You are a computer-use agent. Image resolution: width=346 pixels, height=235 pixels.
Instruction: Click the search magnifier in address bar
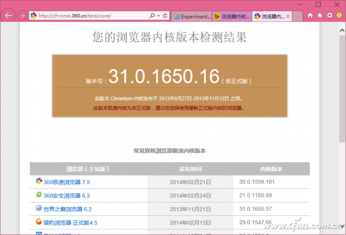click(x=151, y=15)
